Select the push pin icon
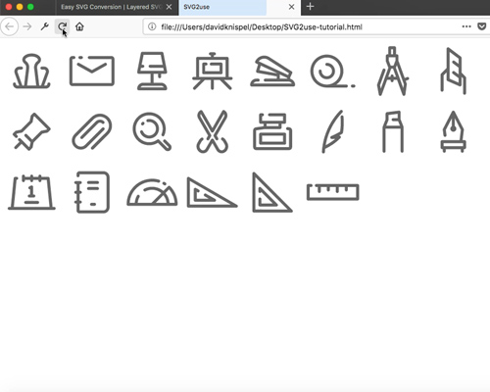 tap(31, 131)
